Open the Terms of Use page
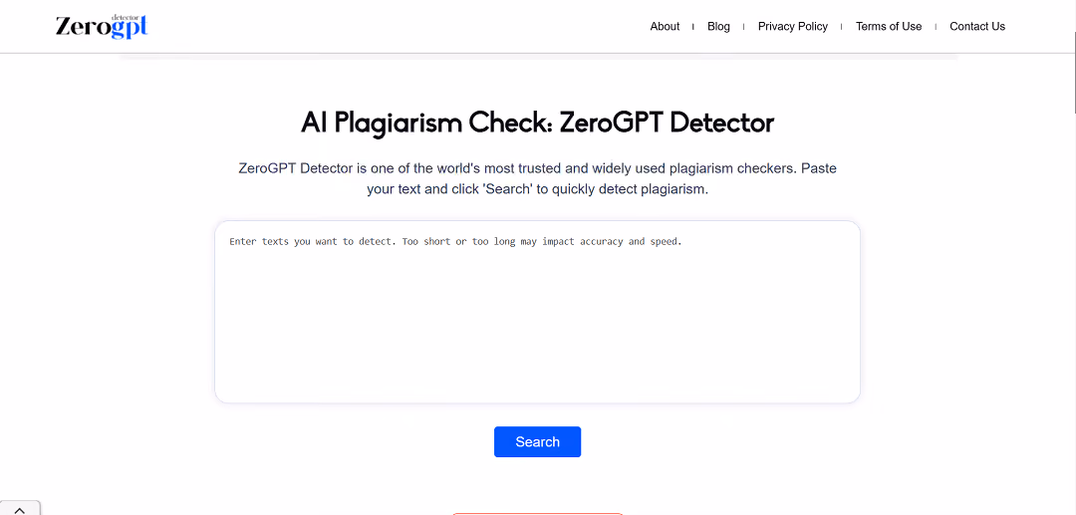 [888, 27]
